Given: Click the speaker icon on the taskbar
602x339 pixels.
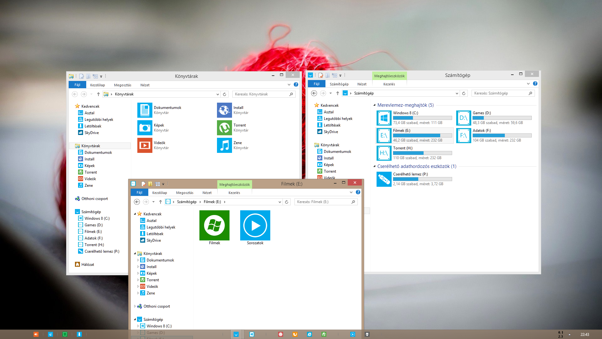Looking at the screenshot, I should click(36, 334).
